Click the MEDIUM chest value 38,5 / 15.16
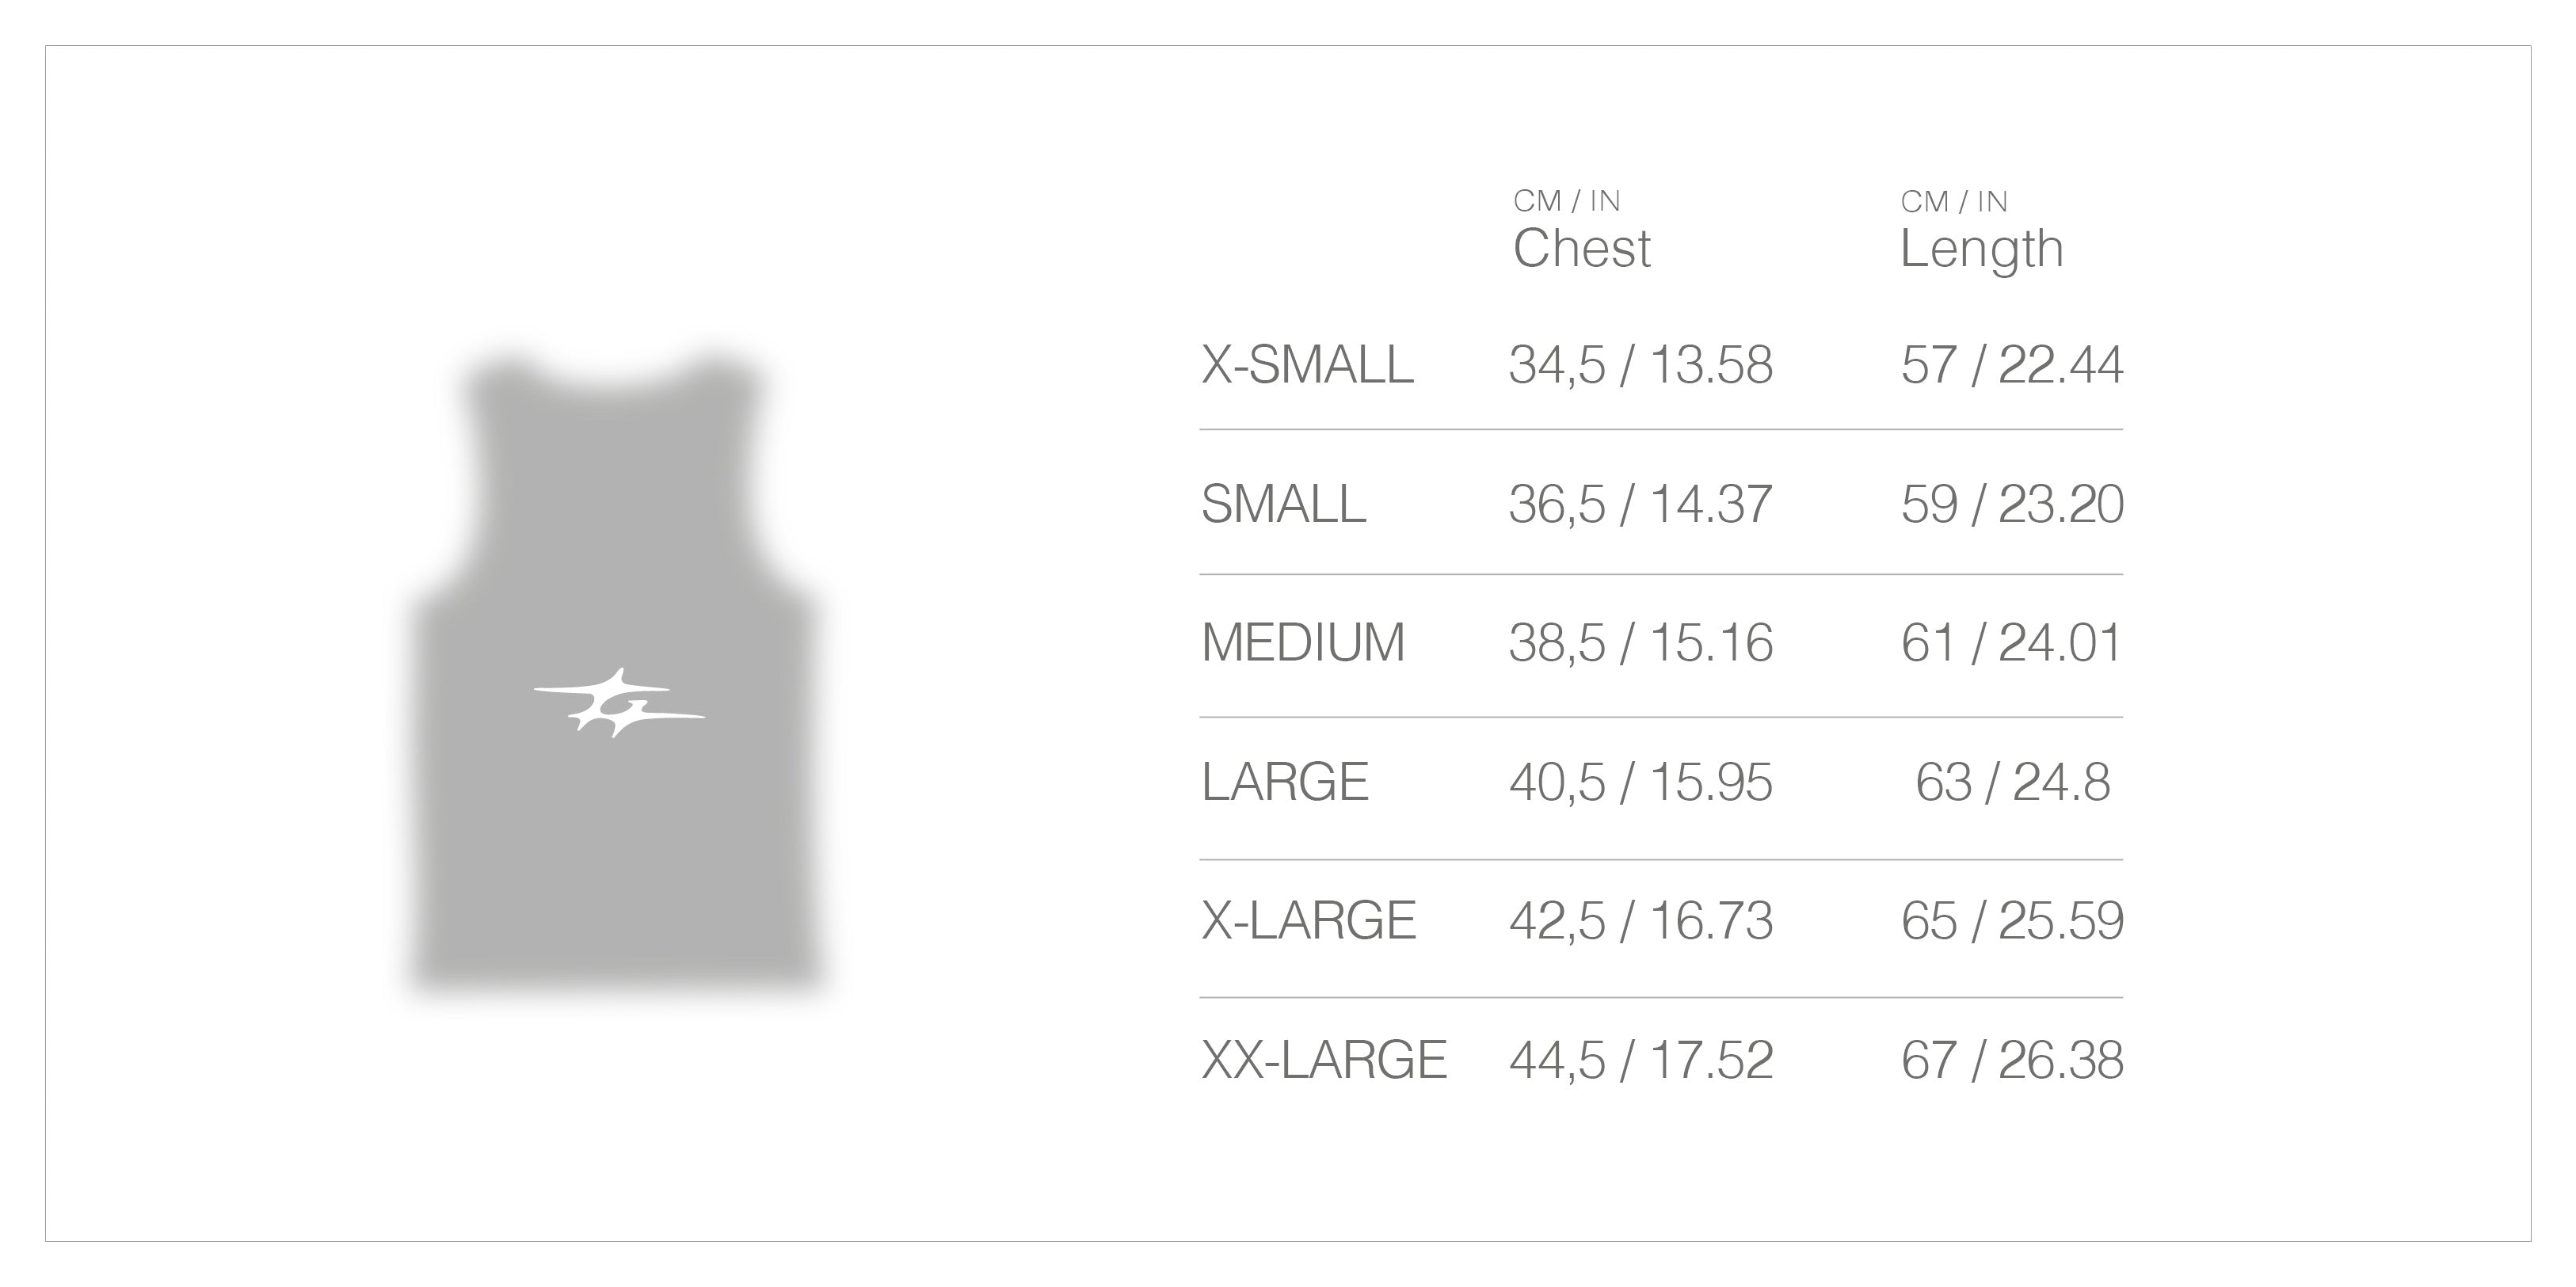Viewport: 2576px width, 1287px height. coord(1640,643)
